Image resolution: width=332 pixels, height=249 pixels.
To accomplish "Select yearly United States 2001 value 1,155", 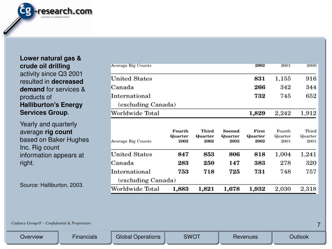I will tap(283, 78).
